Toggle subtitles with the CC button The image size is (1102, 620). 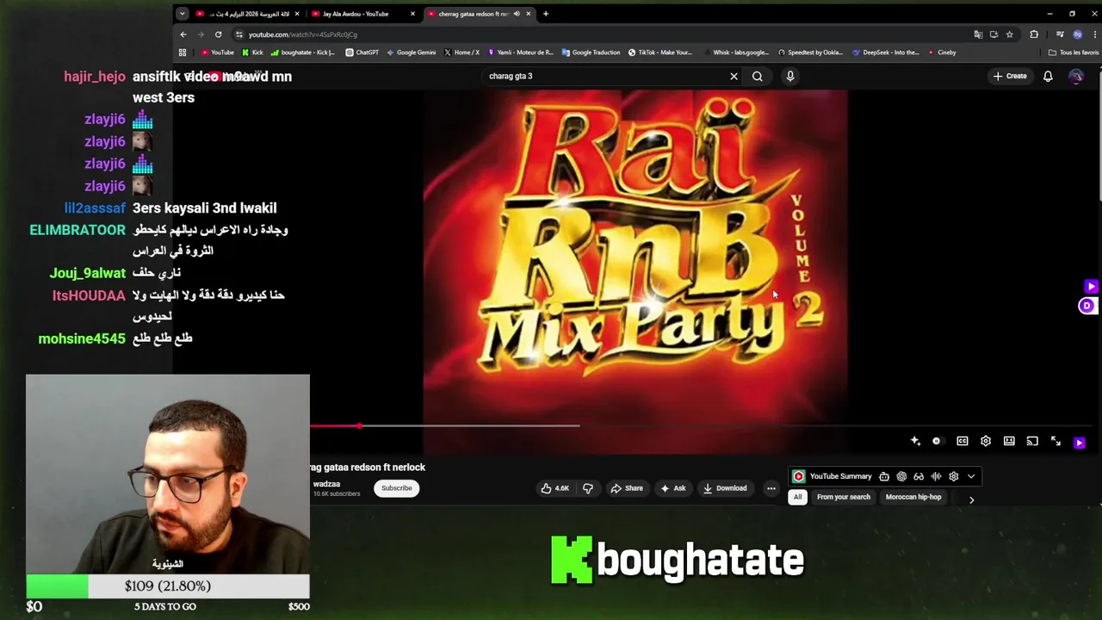pyautogui.click(x=963, y=441)
